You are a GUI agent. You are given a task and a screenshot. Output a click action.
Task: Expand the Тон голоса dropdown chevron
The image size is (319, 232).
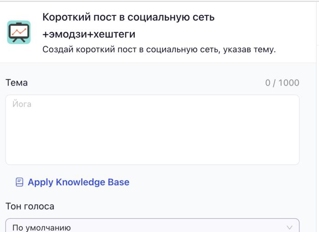(289, 227)
